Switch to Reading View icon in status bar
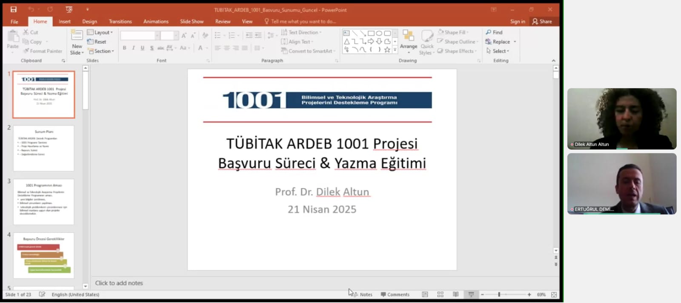 tap(455, 295)
